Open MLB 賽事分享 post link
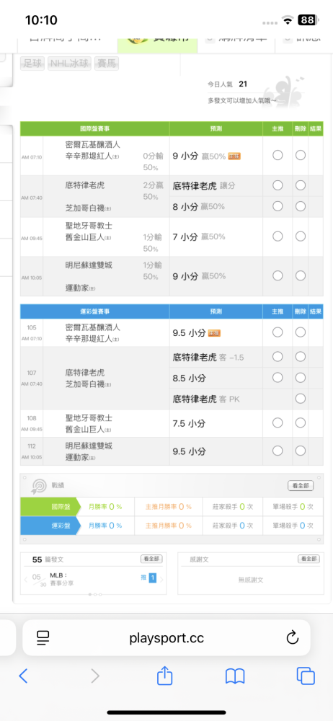The width and height of the screenshot is (333, 721). [62, 579]
